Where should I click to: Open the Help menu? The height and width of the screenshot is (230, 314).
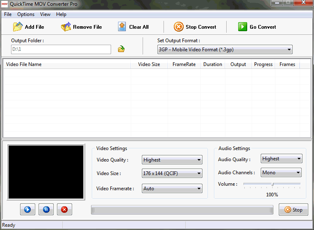point(61,14)
